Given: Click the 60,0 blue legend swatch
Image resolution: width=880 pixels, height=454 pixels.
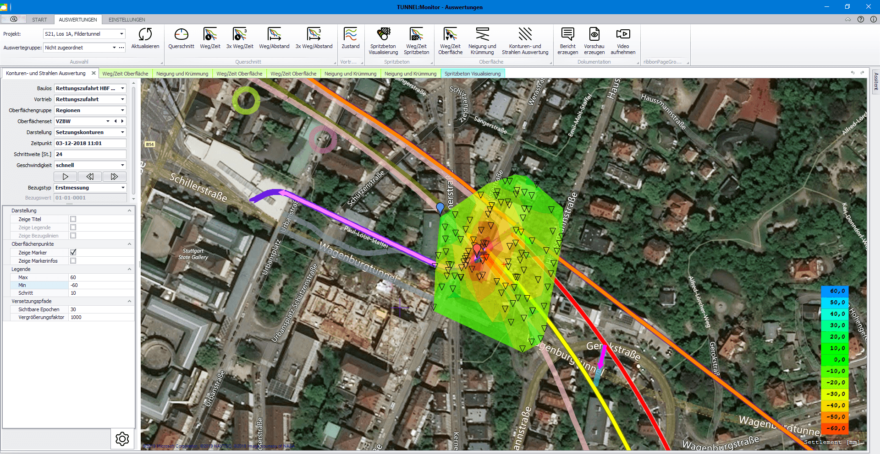Looking at the screenshot, I should [835, 291].
